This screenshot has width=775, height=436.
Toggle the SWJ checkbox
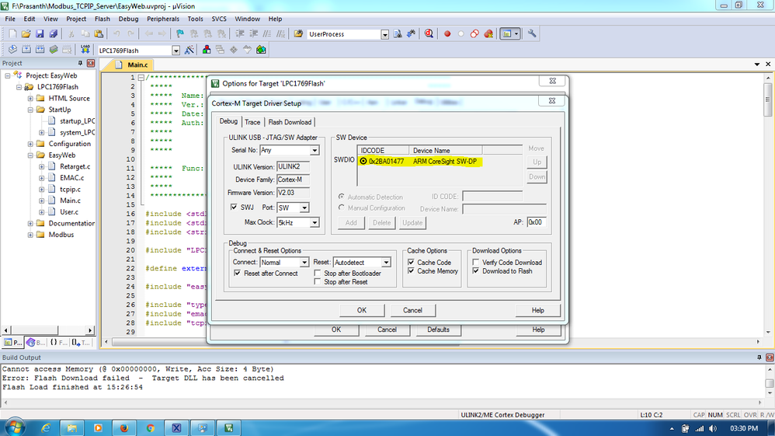(234, 207)
